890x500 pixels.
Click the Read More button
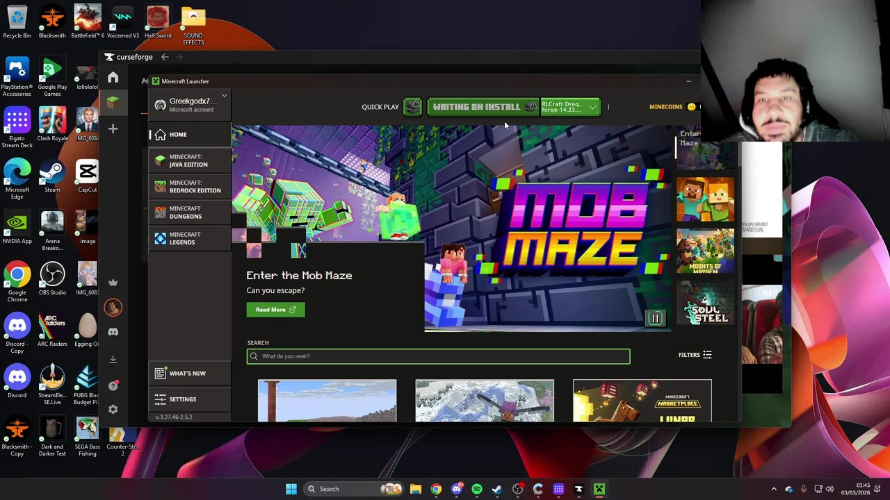[x=275, y=310]
